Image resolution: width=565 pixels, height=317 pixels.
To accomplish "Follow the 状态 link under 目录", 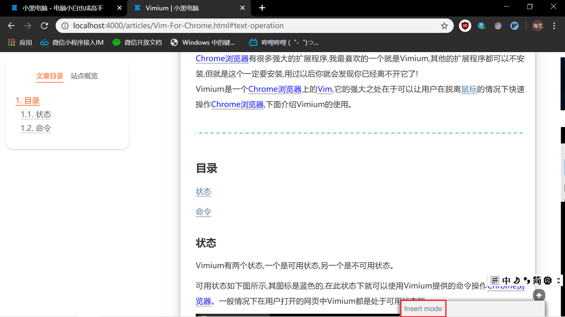I will pyautogui.click(x=203, y=192).
